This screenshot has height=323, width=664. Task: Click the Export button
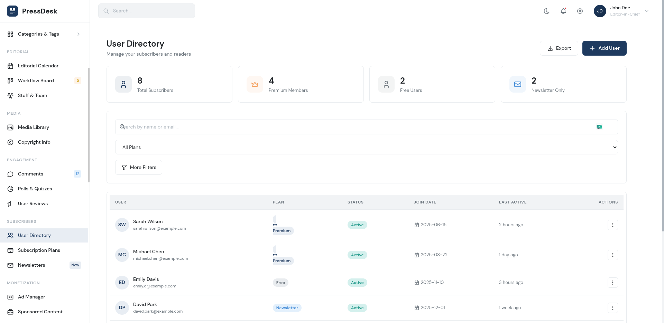click(559, 48)
